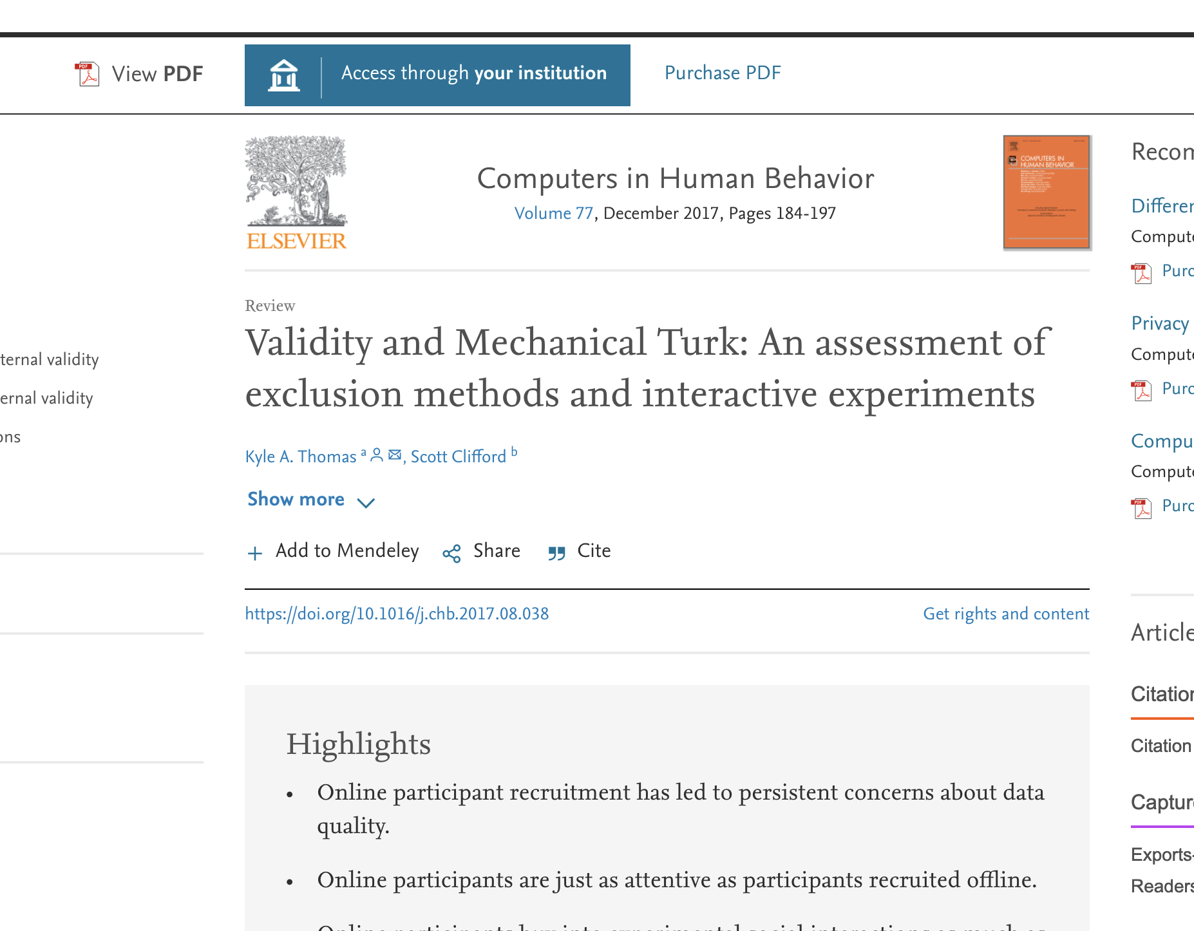Viewport: 1194px width, 931px height.
Task: Open Kyle A. Thomas author profile icon
Action: [377, 455]
